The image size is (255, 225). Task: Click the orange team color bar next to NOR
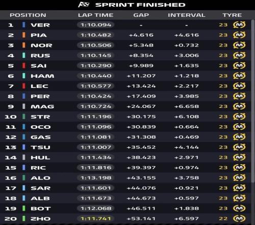click(x=24, y=45)
